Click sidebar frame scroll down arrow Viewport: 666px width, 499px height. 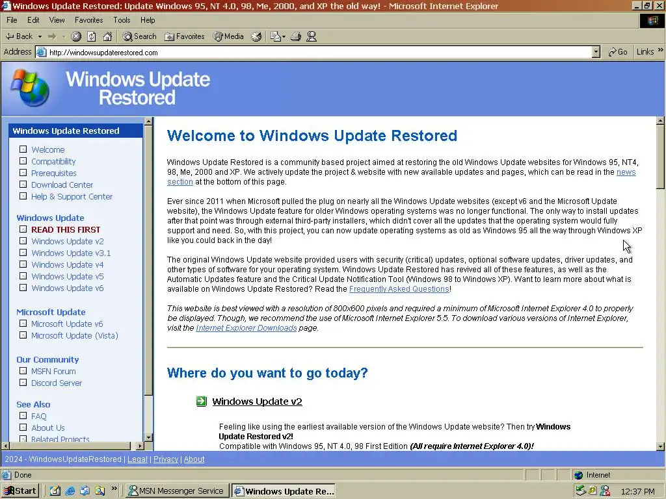148,437
